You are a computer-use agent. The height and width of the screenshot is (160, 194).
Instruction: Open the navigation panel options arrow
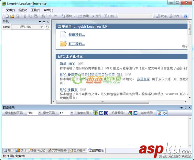pyautogui.click(x=40, y=22)
